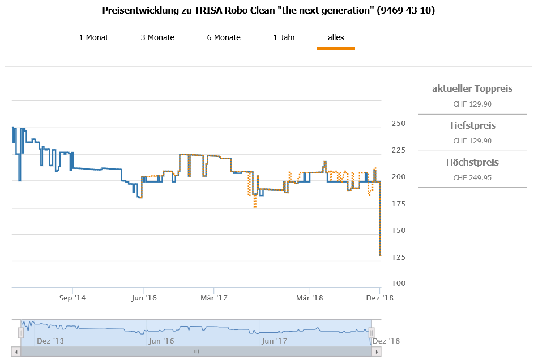The width and height of the screenshot is (534, 364).
Task: Select the alles range tab
Action: coord(336,38)
